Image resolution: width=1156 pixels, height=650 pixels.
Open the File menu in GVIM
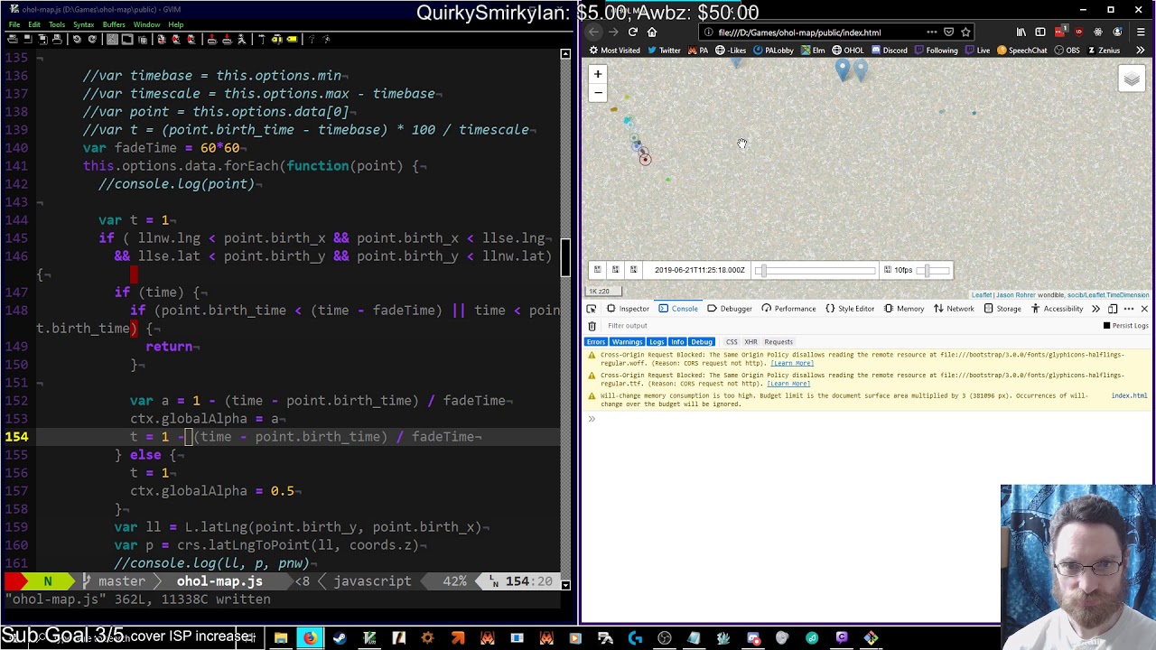coord(14,24)
